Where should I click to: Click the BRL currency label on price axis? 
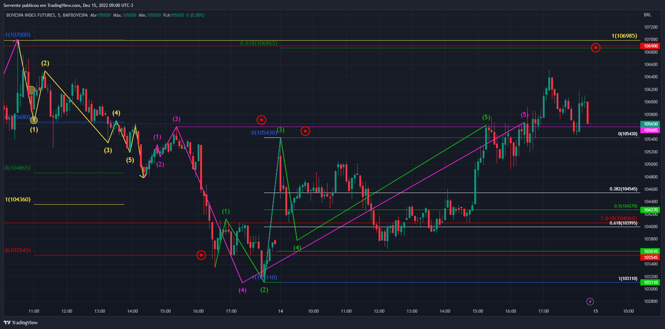click(648, 15)
